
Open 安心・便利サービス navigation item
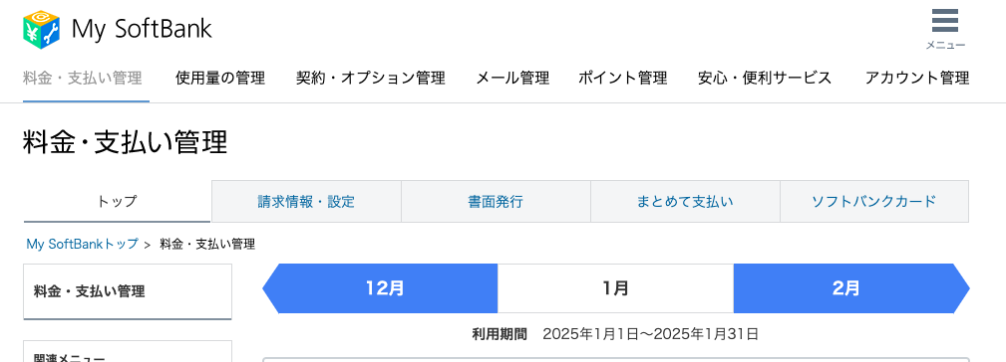[x=765, y=79]
